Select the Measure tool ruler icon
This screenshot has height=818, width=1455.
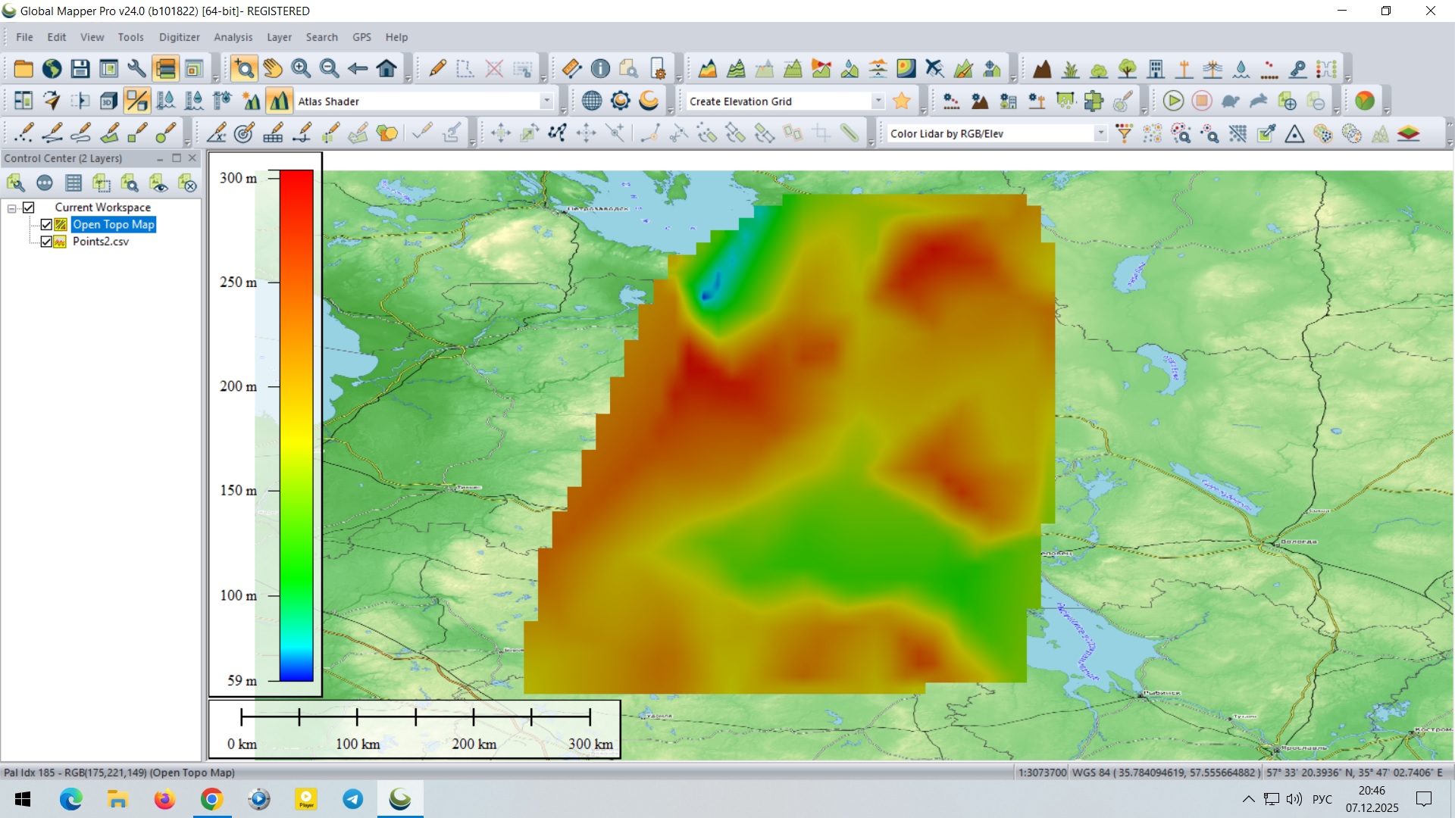571,69
